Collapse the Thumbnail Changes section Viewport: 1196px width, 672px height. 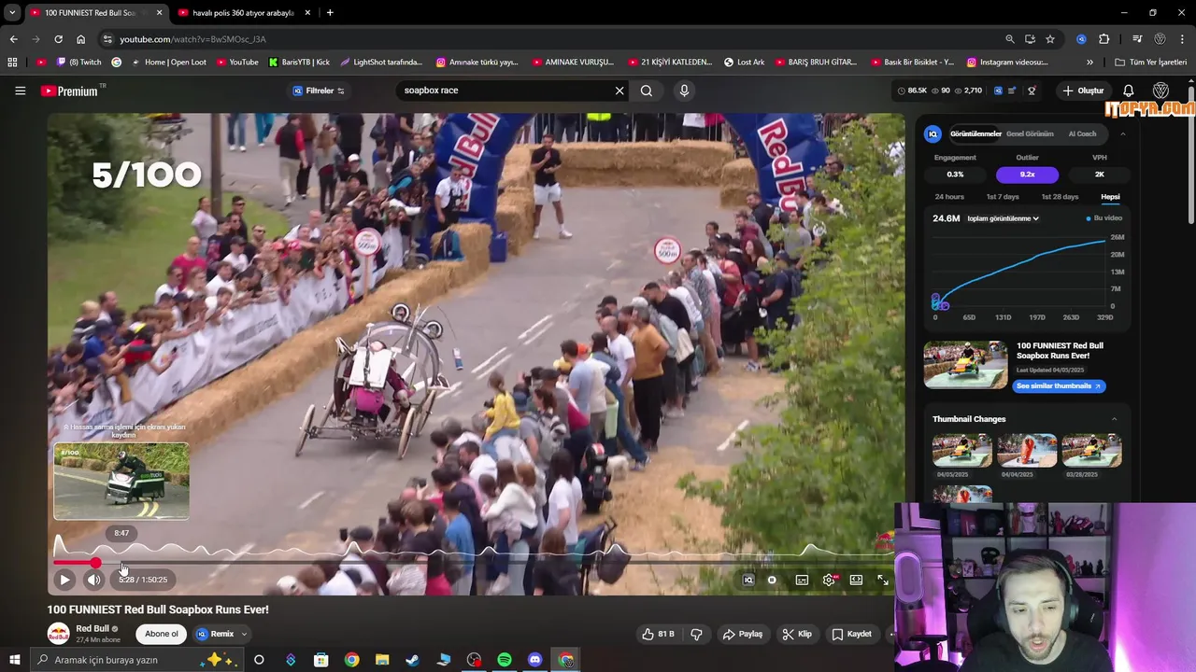pos(1114,419)
